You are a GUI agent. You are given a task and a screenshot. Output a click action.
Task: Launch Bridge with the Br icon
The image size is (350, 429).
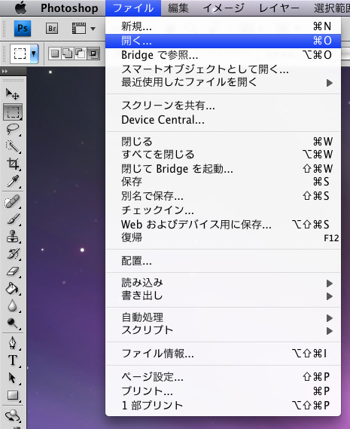52,29
